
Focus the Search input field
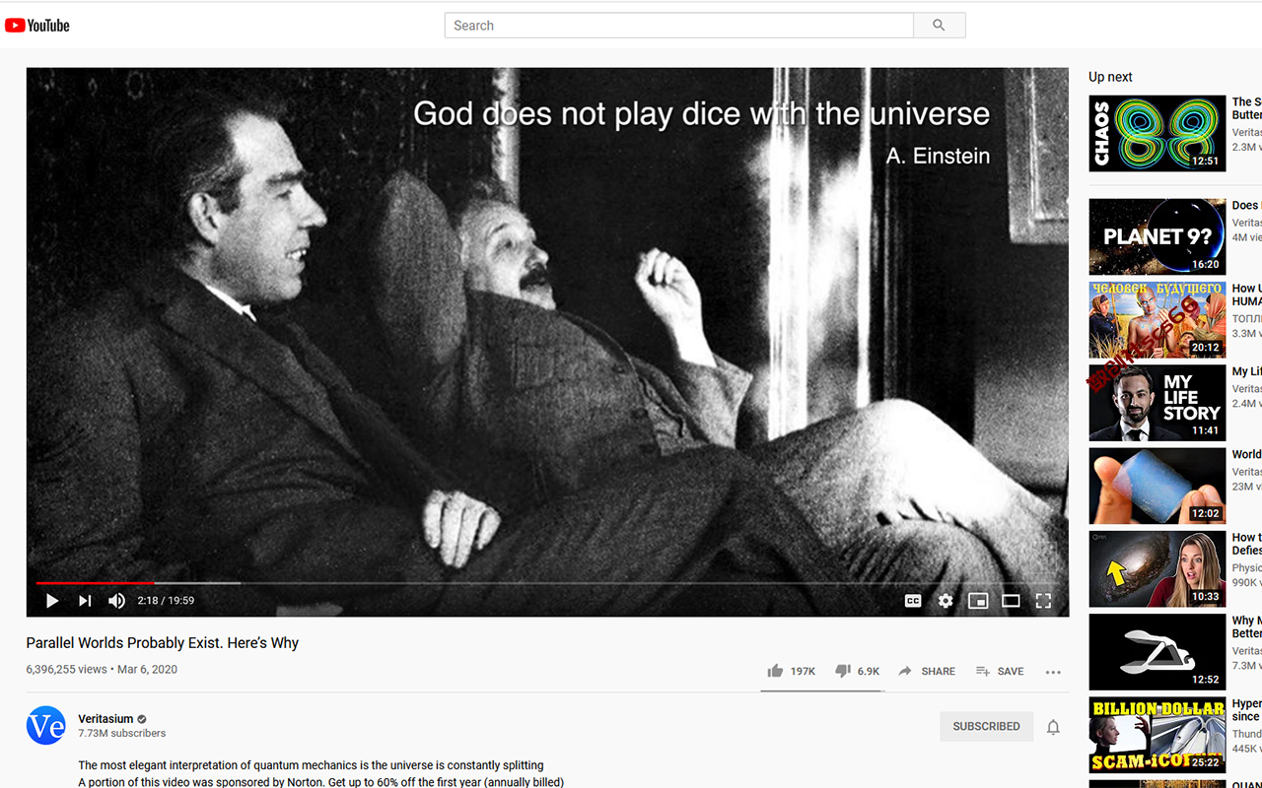pos(679,26)
